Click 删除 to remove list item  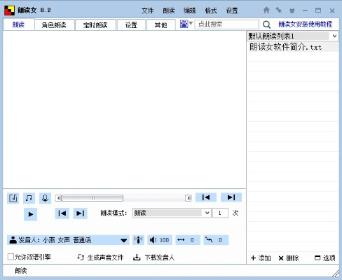[289, 258]
